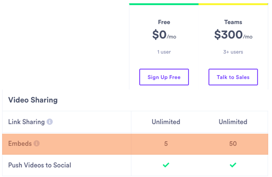Click the Sign Up Free button
This screenshot has width=272, height=177.
164,77
